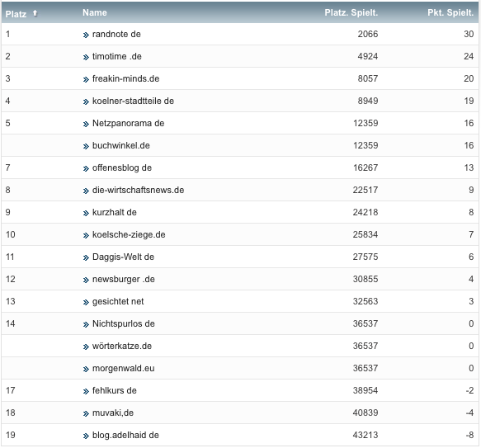
Task: Sort by the Name column header
Action: click(x=95, y=12)
